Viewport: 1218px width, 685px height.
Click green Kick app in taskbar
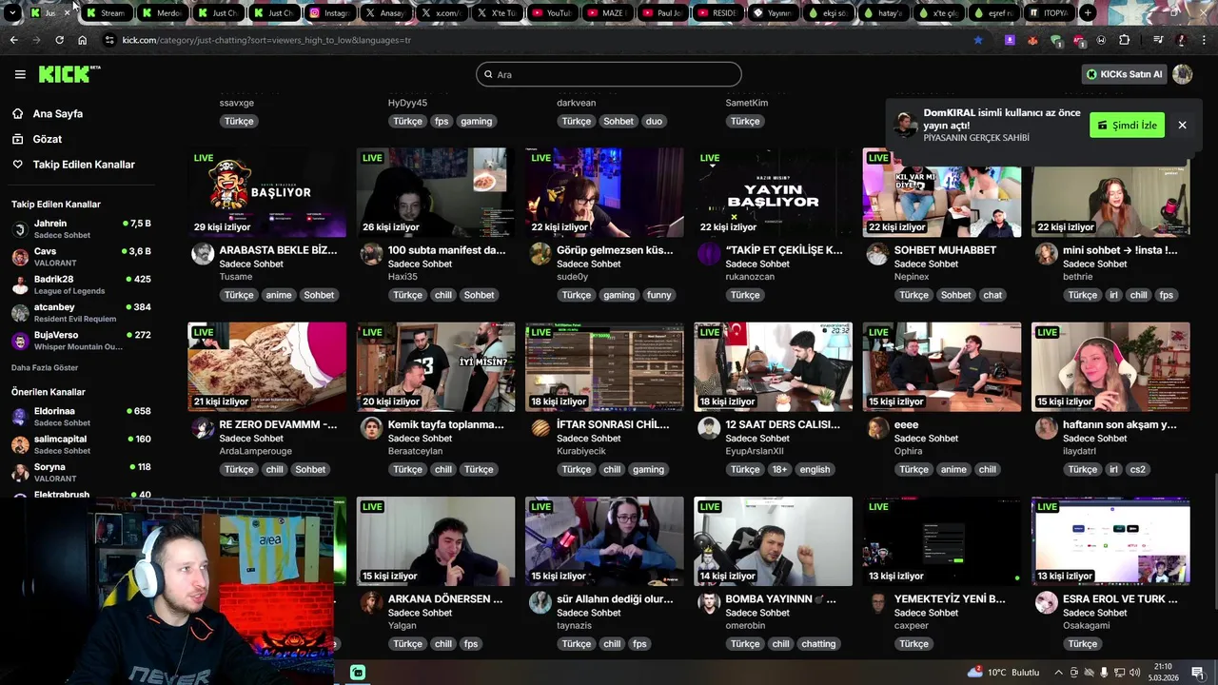coord(358,673)
